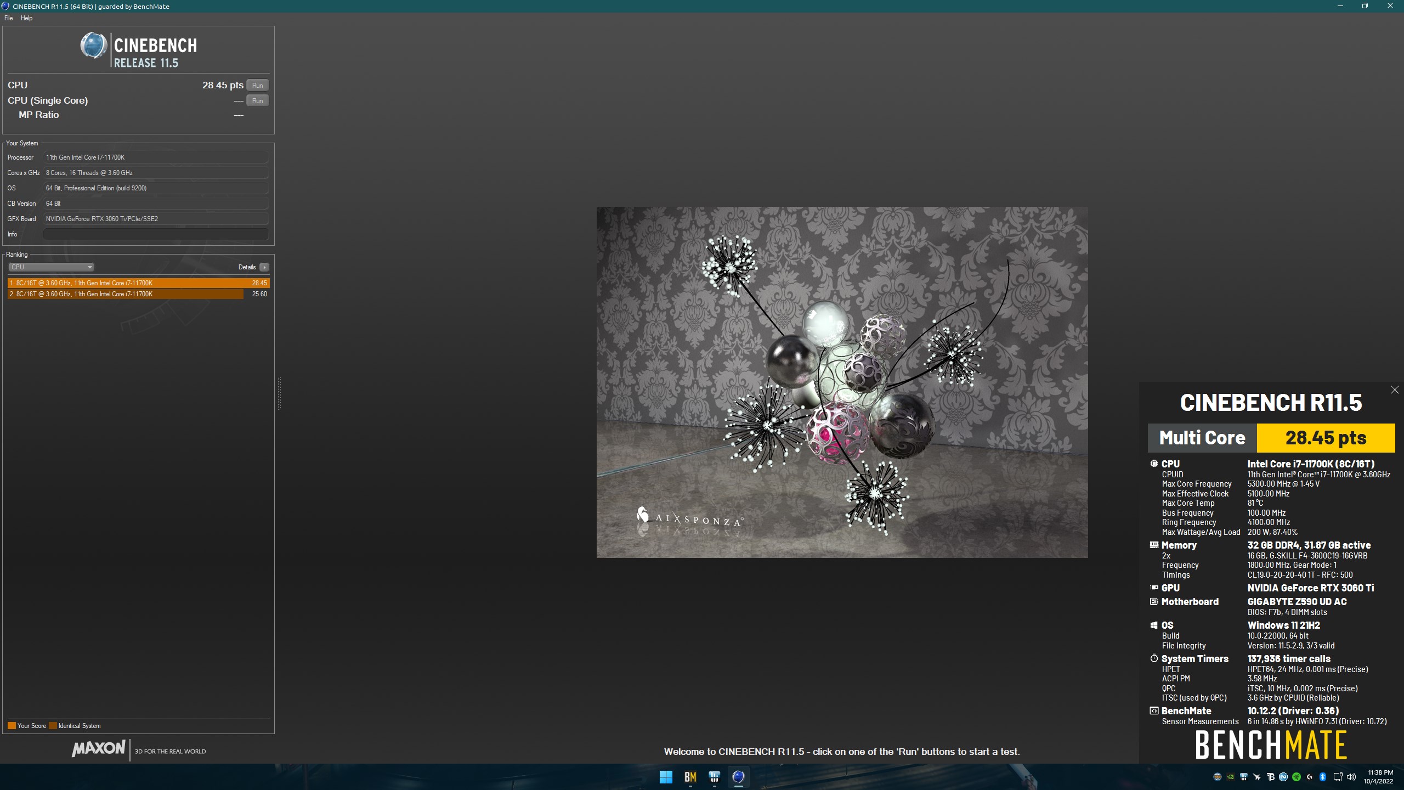Click the Cores x GHz field value
Screen dimensions: 1404x790
click(x=156, y=173)
